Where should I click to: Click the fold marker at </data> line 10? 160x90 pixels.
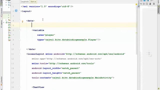point(20,49)
